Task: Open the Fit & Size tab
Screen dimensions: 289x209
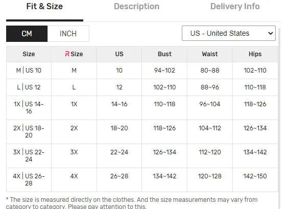Action: [44, 7]
